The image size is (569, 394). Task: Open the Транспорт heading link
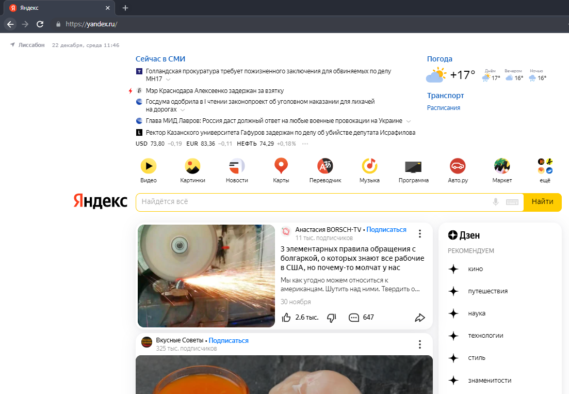pyautogui.click(x=445, y=96)
